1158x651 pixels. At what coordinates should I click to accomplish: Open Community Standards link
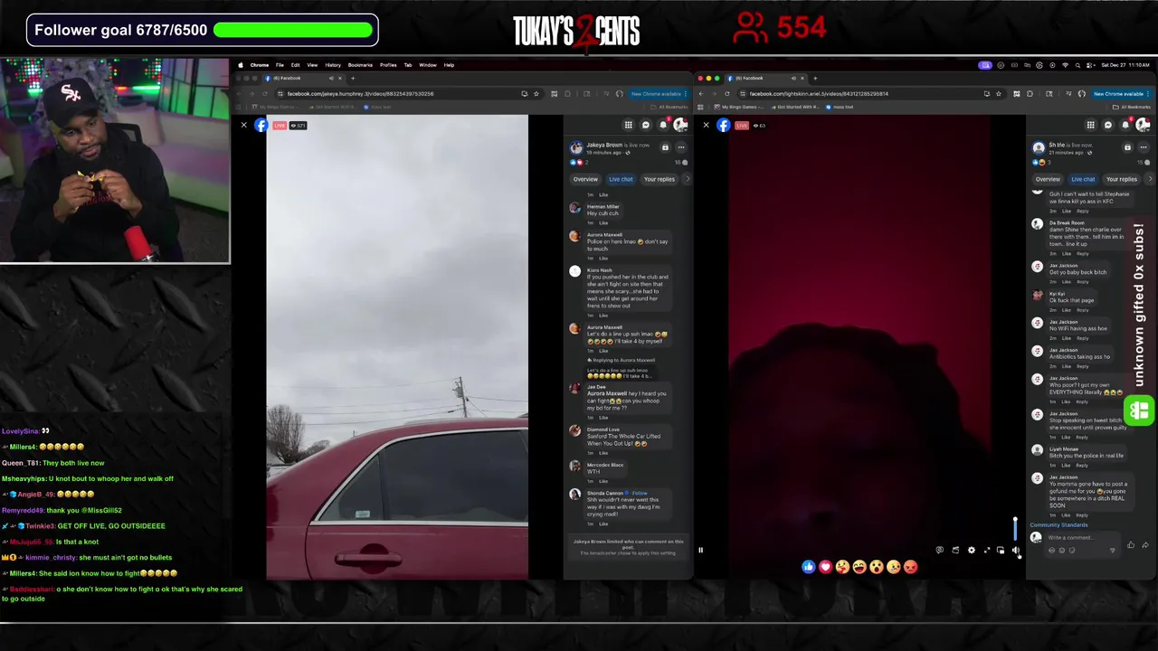click(1058, 524)
